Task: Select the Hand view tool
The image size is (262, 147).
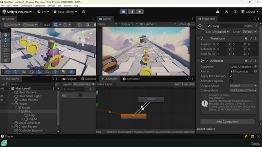Action: (5, 35)
